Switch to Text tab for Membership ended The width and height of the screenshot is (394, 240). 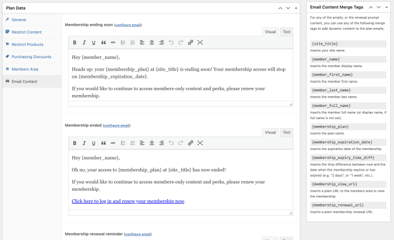pyautogui.click(x=287, y=133)
